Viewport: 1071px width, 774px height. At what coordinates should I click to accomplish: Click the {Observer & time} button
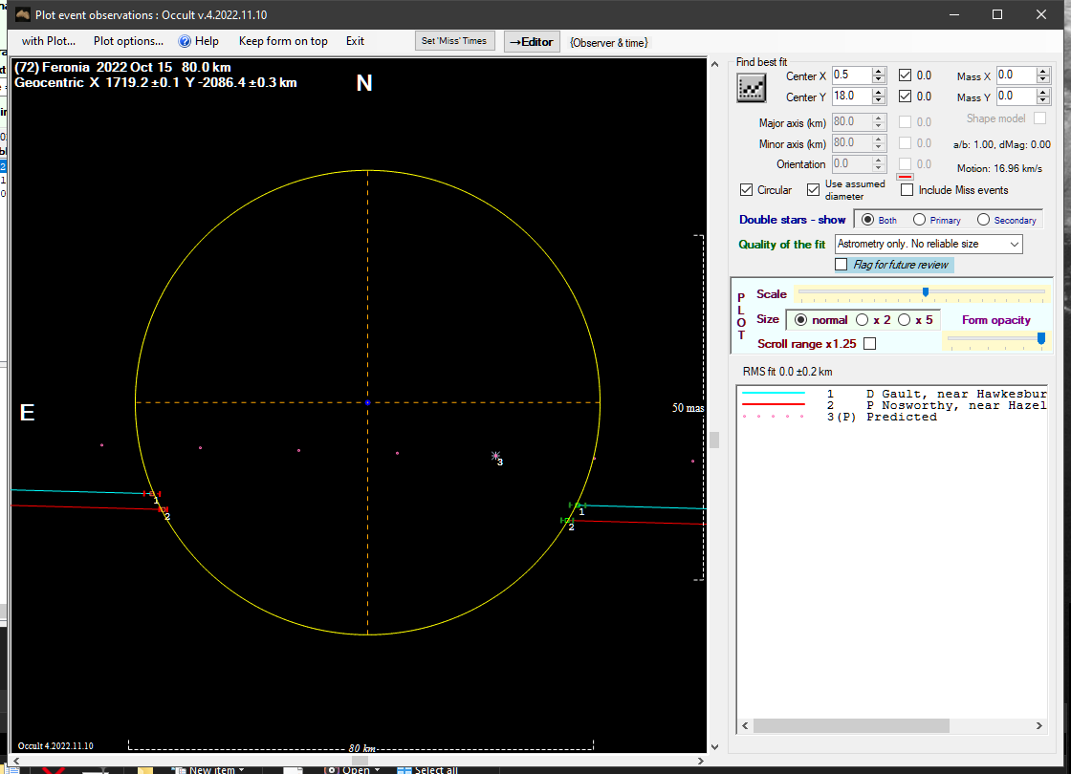point(608,42)
